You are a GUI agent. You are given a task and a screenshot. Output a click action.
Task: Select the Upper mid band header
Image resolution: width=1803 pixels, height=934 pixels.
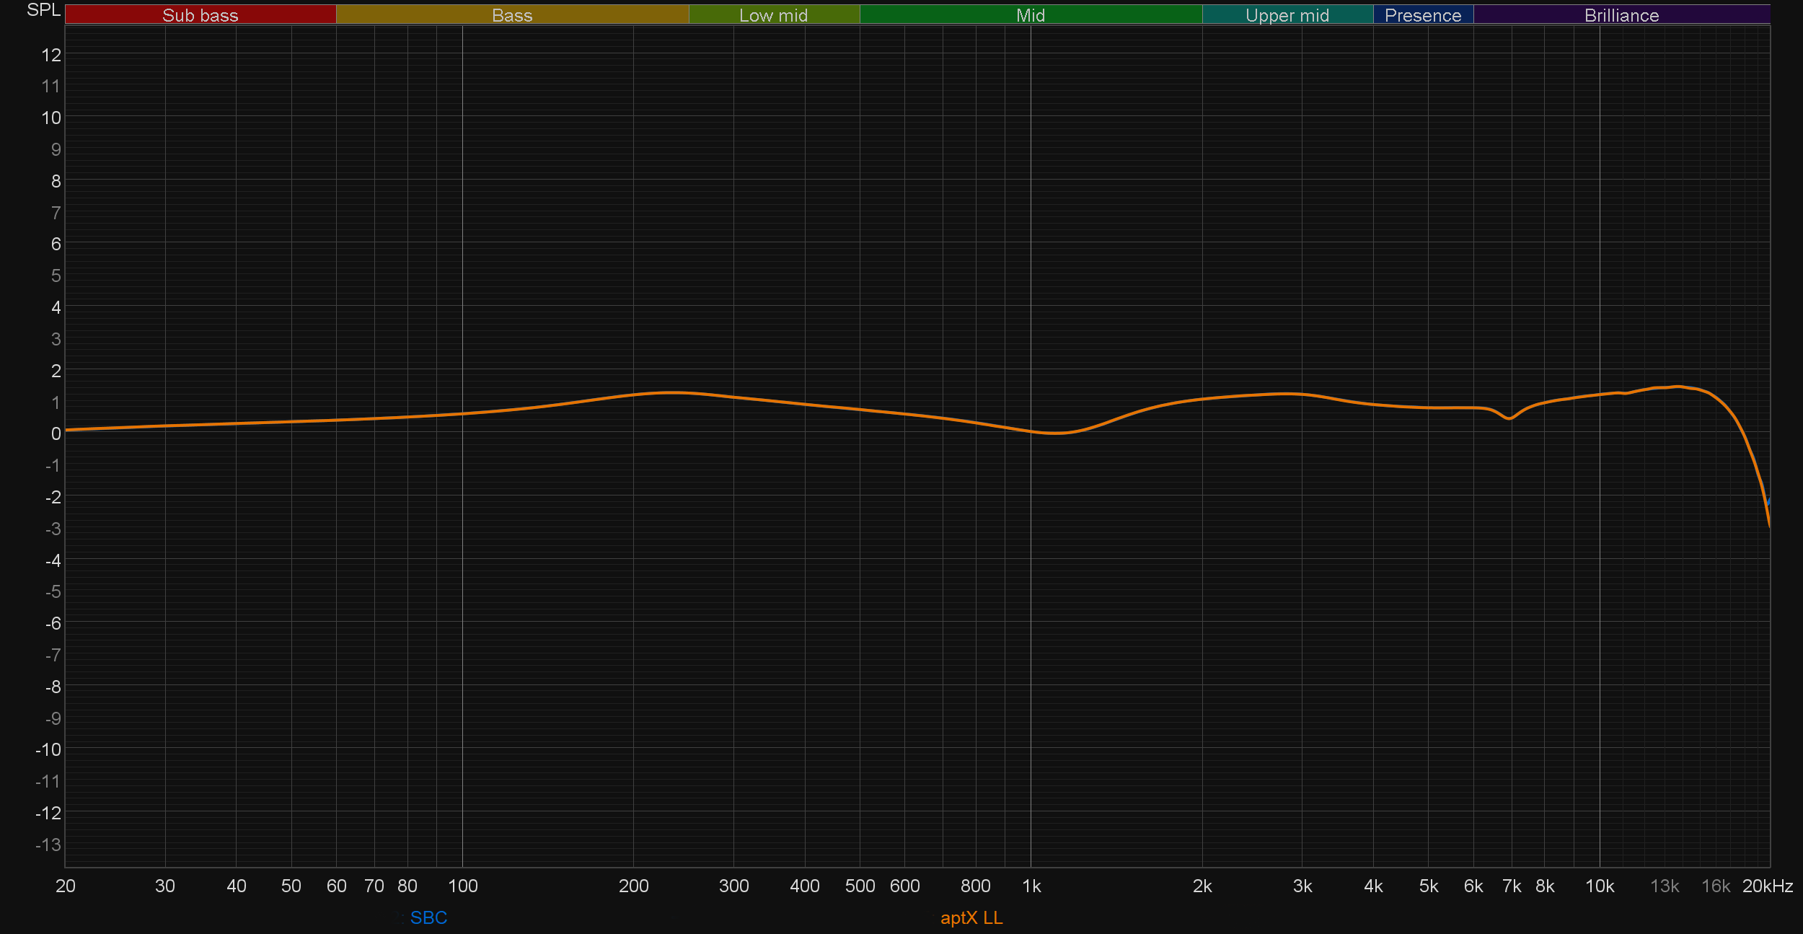(1287, 15)
